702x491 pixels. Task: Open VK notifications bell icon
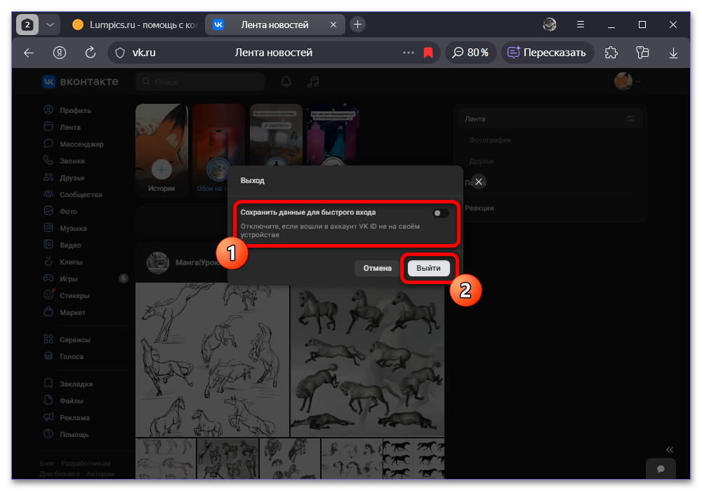click(286, 82)
